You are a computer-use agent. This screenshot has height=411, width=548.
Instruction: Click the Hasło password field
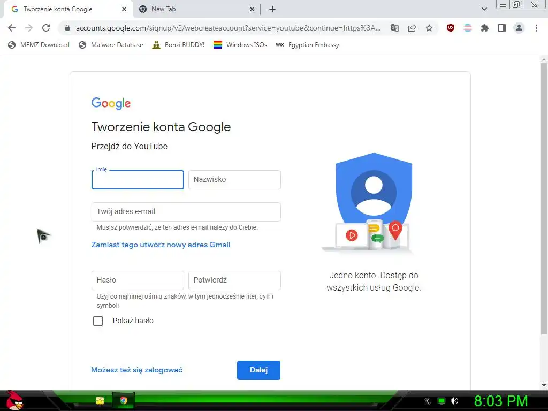(138, 280)
